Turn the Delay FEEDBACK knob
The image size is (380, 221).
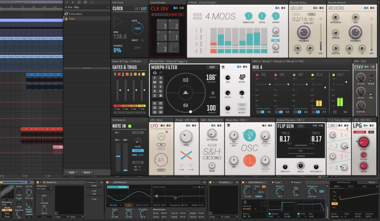click(304, 32)
